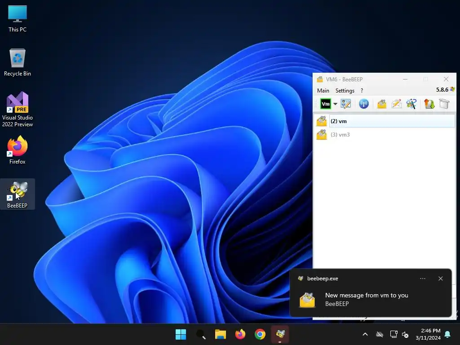Open the Windows Start menu
Viewport: 460px width, 345px height.
(x=181, y=334)
